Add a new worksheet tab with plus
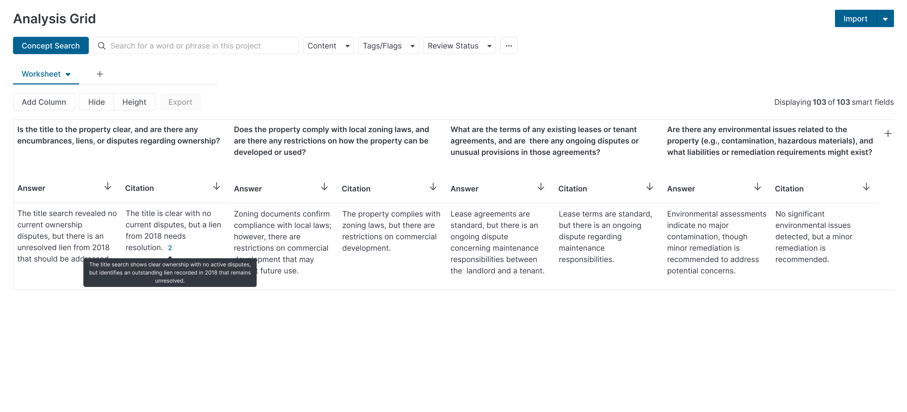Viewport: 907px width, 412px height. coord(100,74)
